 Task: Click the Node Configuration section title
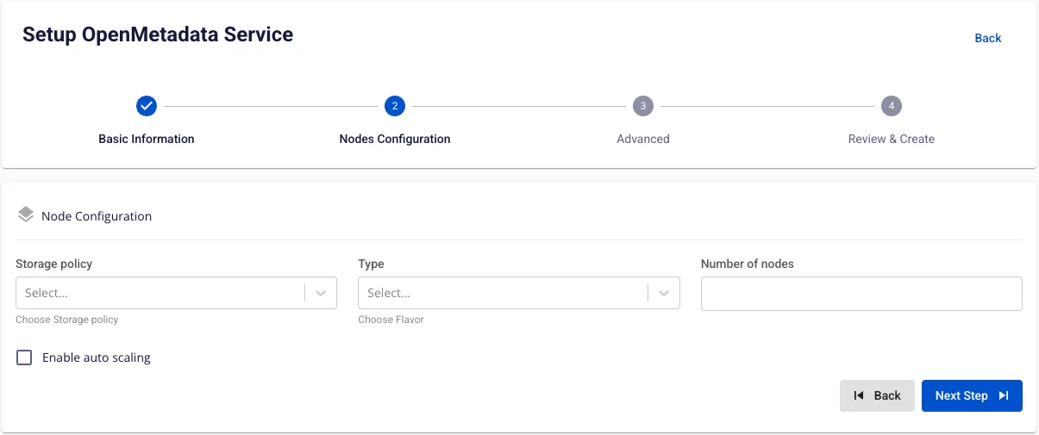pos(97,216)
